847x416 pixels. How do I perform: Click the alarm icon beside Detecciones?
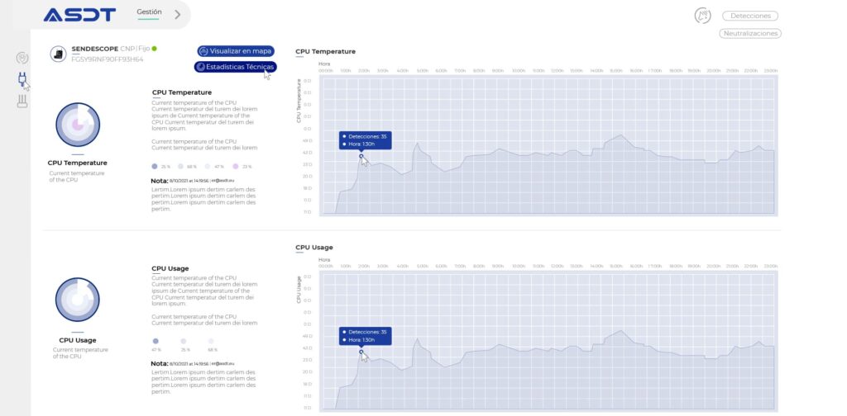pos(703,16)
